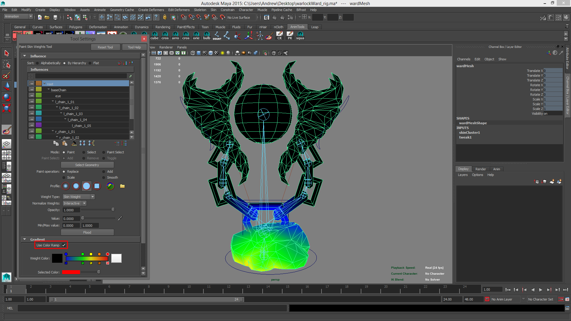Click the 'cube' shelf icon
Viewport: 571px width, 321px height.
point(154,35)
